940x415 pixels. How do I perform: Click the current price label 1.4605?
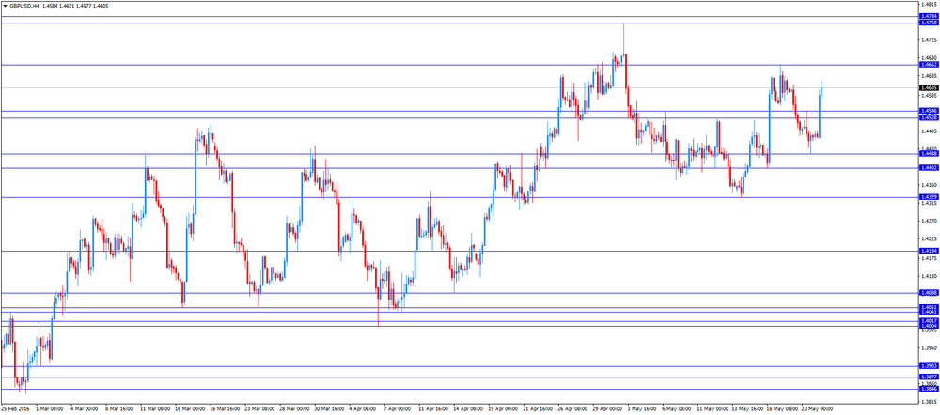pos(929,87)
